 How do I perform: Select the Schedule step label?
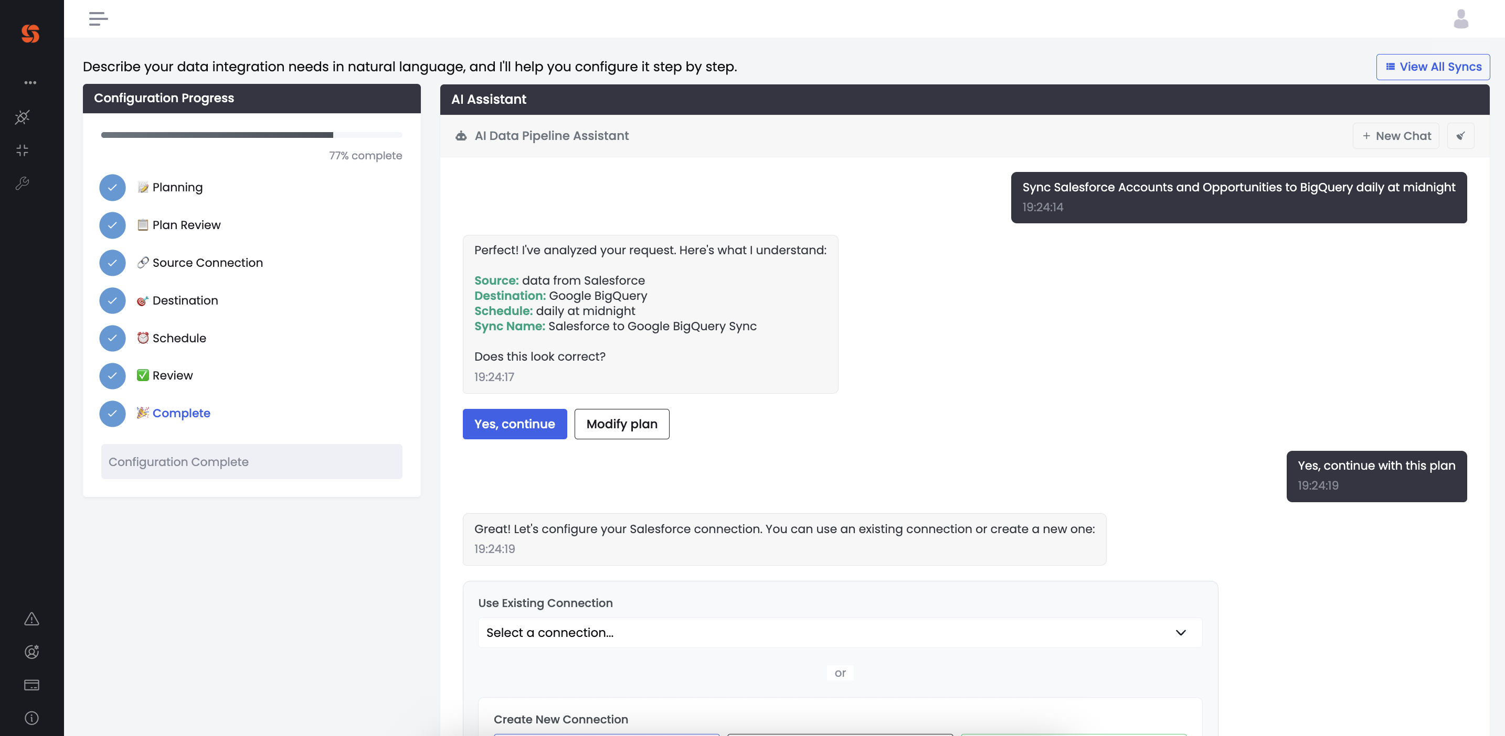click(179, 339)
